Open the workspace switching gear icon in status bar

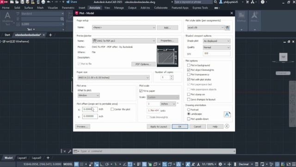[x=220, y=164]
